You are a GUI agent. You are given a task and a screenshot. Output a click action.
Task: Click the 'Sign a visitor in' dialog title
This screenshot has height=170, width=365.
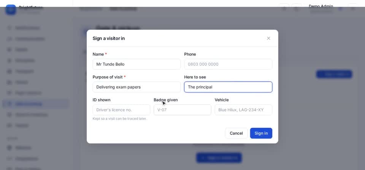[x=109, y=38]
